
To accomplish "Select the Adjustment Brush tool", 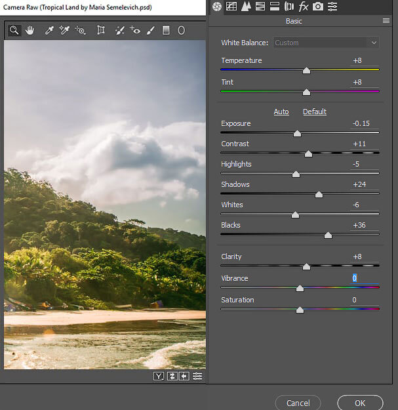I will tap(151, 30).
